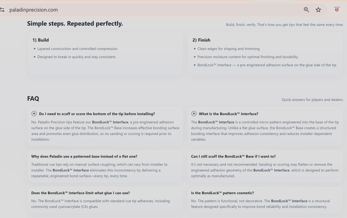Click the icon beside the scuff or score question
This screenshot has width=347, height=218.
[34, 114]
